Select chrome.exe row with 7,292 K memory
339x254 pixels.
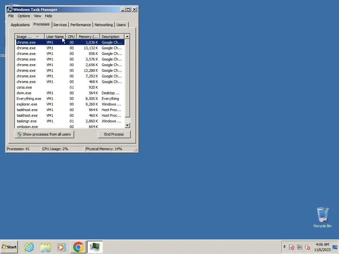pos(70,76)
